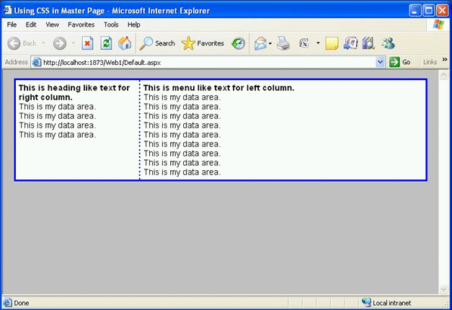Click the Links toolbar label
This screenshot has width=452, height=310.
tap(430, 62)
